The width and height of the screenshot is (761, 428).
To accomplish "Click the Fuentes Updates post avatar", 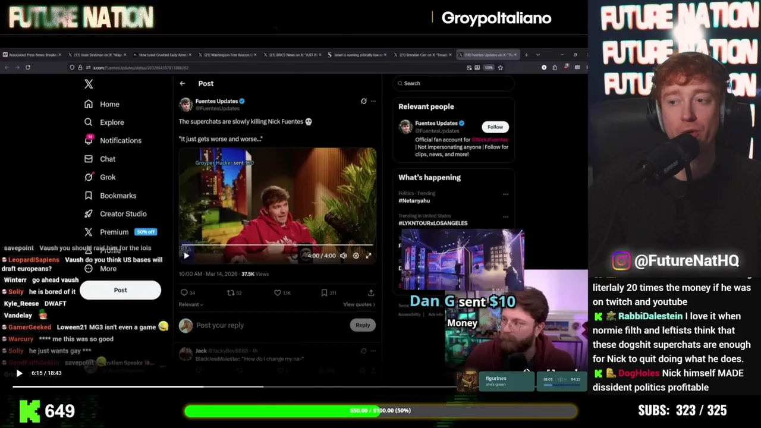I will click(185, 105).
